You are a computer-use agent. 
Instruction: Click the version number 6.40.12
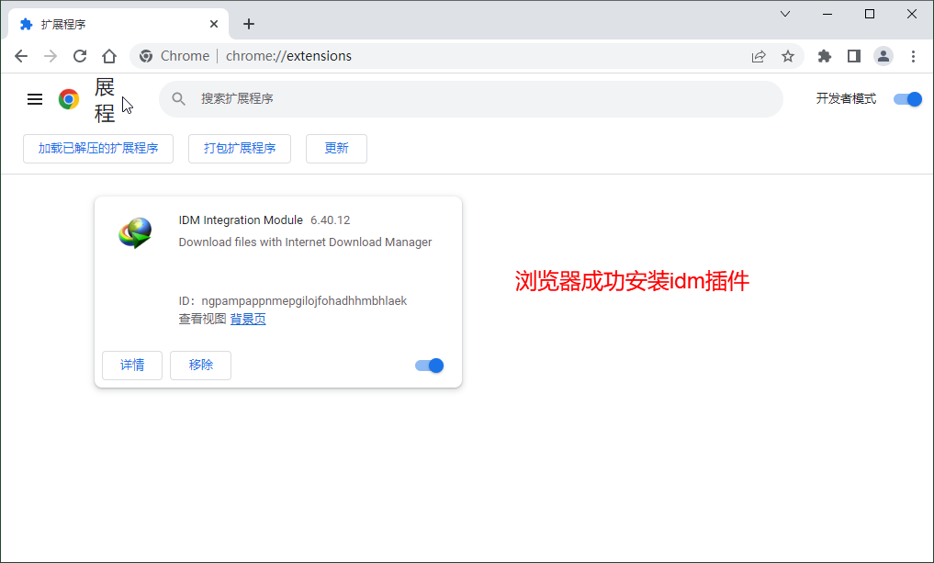330,220
